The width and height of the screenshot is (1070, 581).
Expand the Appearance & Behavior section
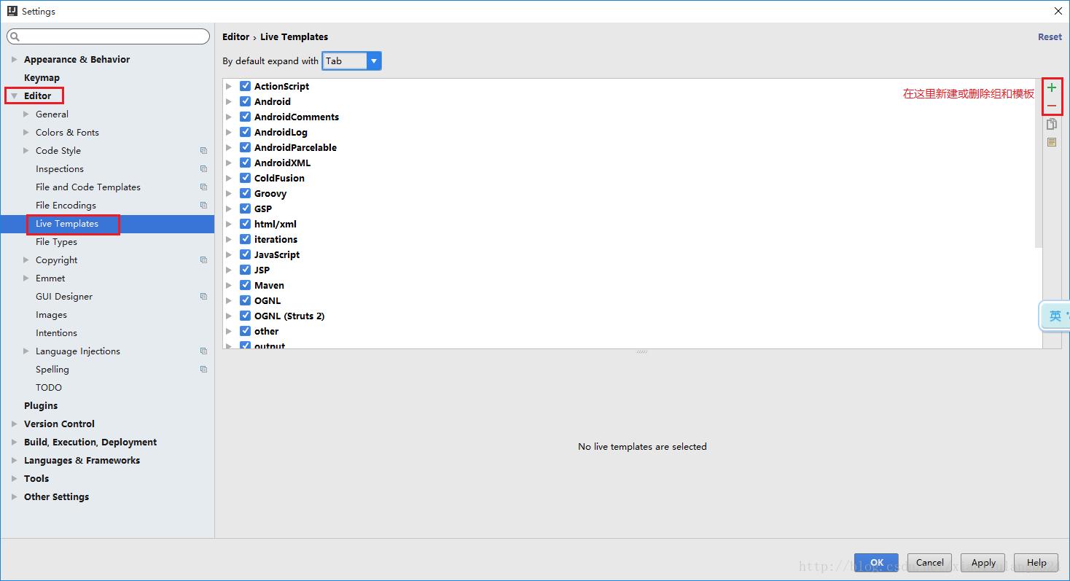pos(14,60)
